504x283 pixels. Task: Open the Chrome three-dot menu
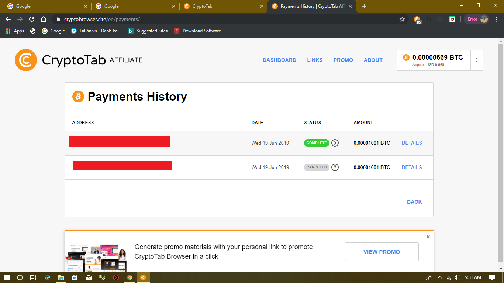point(495,19)
